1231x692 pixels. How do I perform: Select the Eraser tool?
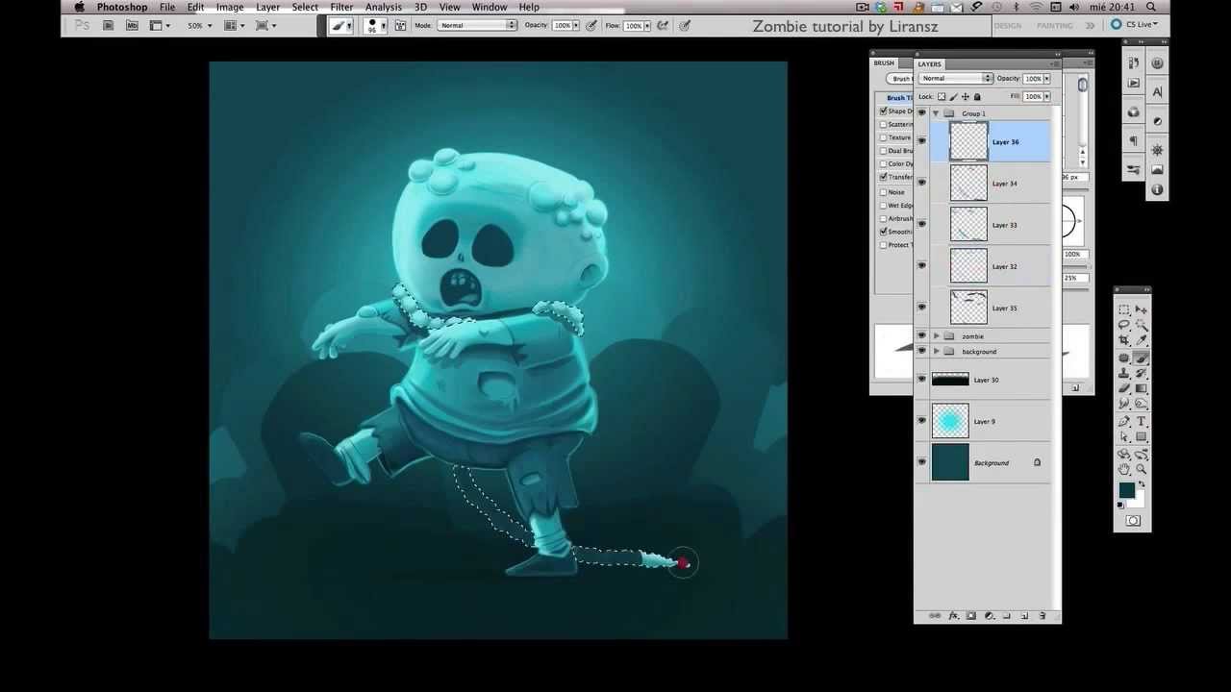1122,387
